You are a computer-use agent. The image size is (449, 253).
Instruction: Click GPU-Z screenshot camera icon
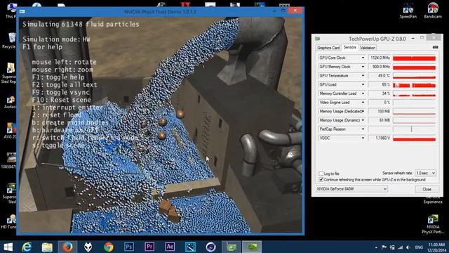coord(435,47)
